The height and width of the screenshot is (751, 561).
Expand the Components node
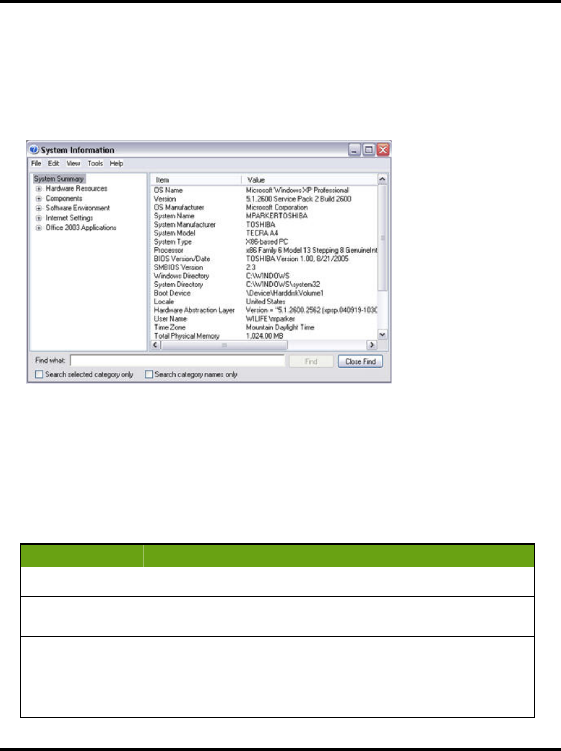(x=39, y=199)
